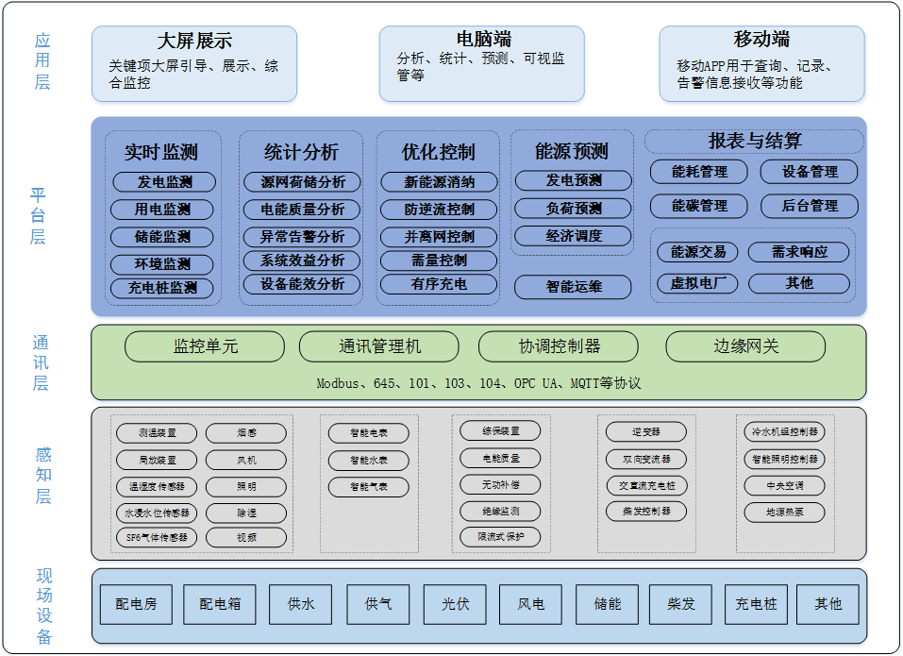This screenshot has width=903, height=656.
Task: Click the 通讯管理机 box in 通讯层
Action: coord(380,346)
